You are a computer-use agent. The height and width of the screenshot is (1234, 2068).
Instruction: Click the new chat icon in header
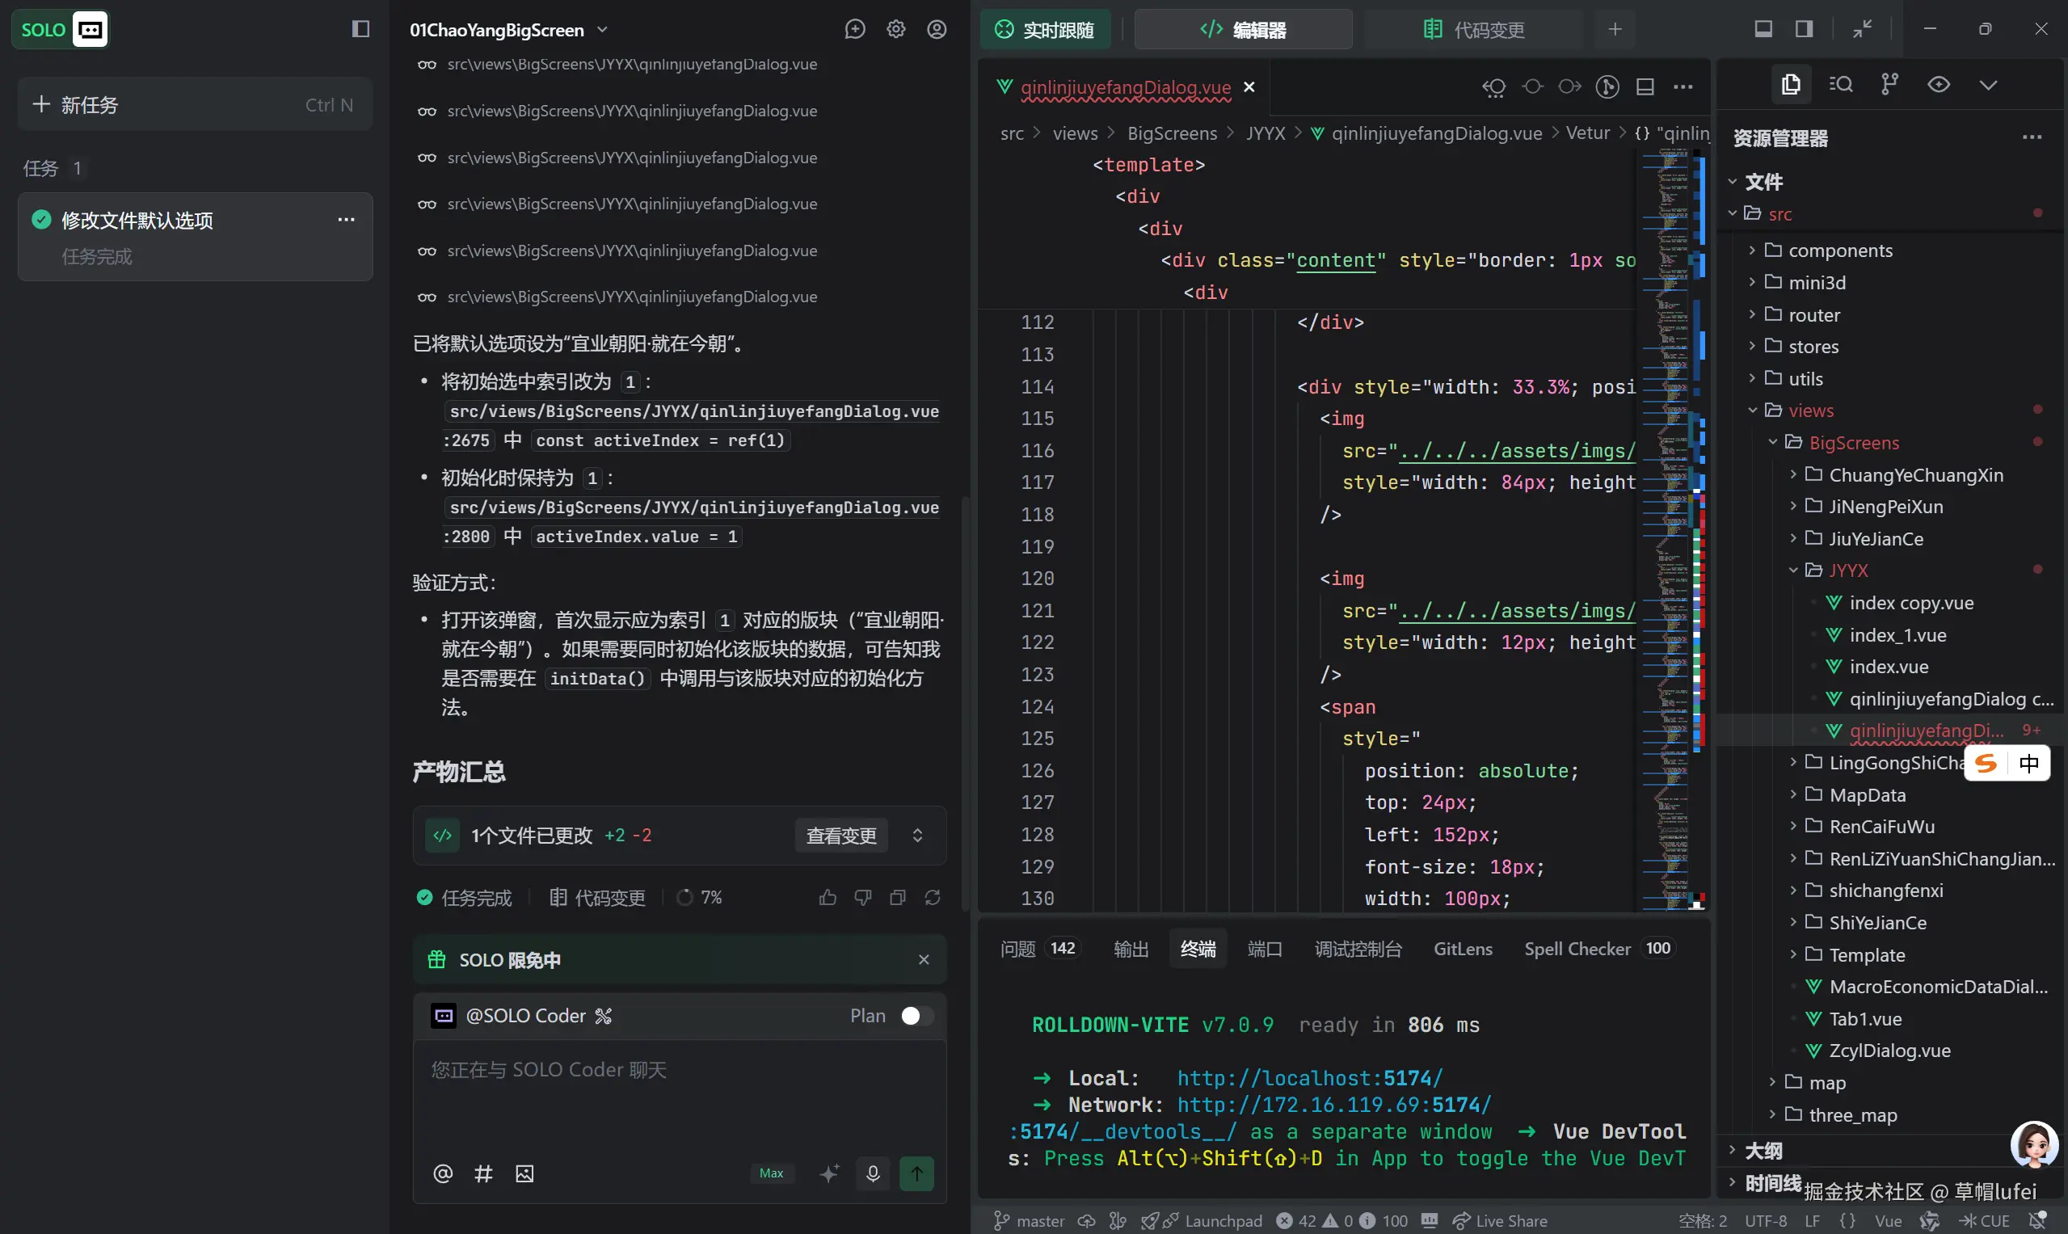click(854, 30)
